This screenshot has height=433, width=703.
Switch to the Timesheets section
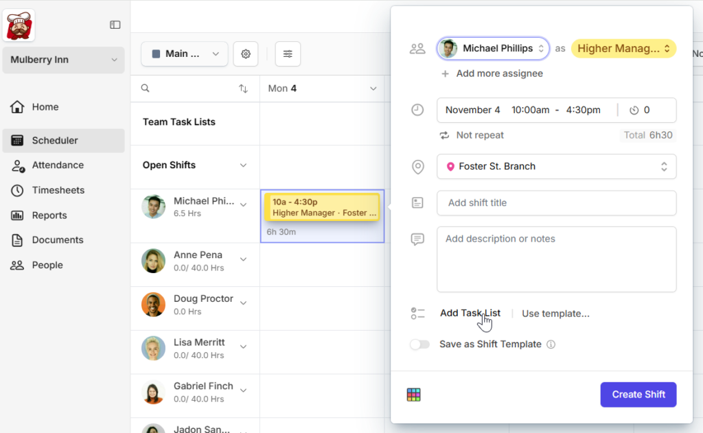click(57, 190)
